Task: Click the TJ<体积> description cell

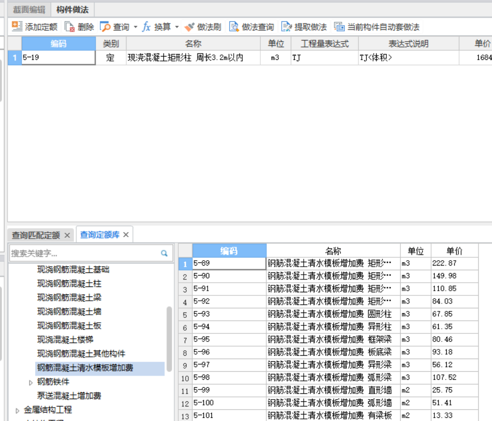Action: point(409,58)
